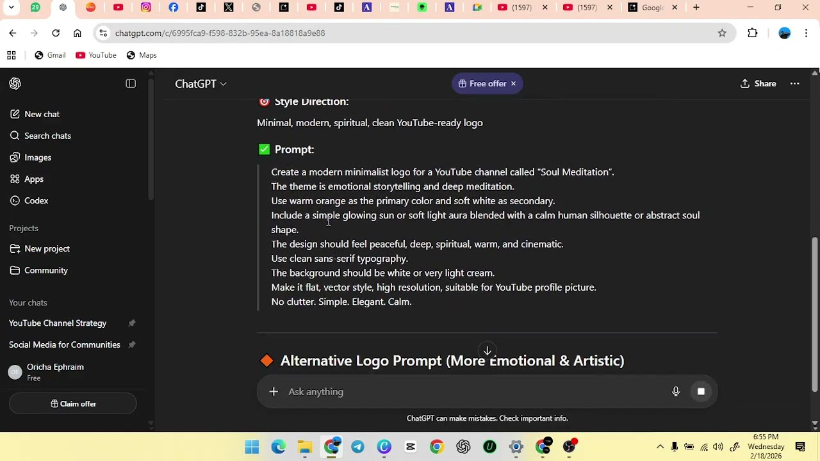Open Chrome extensions puzzle icon
Screen dimensions: 820x461
pos(753,33)
